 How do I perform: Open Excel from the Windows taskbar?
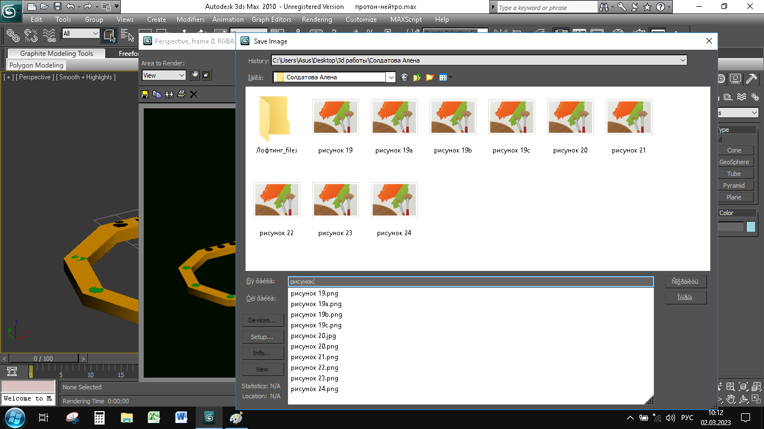154,417
